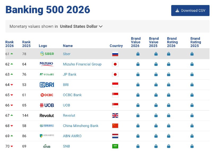The height and width of the screenshot is (151, 212).
Task: Click Revolut's Brand Rating 2025 lock icon
Action: [192, 116]
